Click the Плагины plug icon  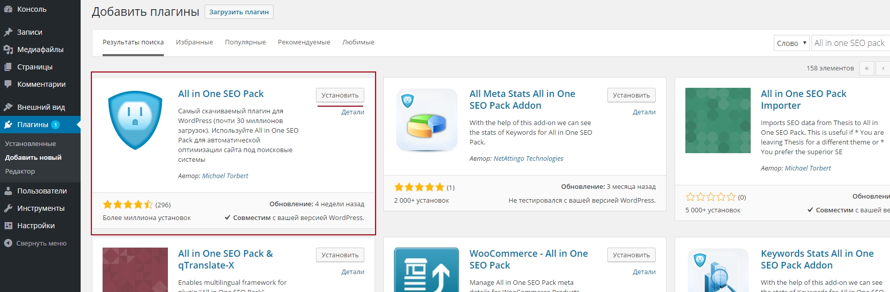pos(8,125)
